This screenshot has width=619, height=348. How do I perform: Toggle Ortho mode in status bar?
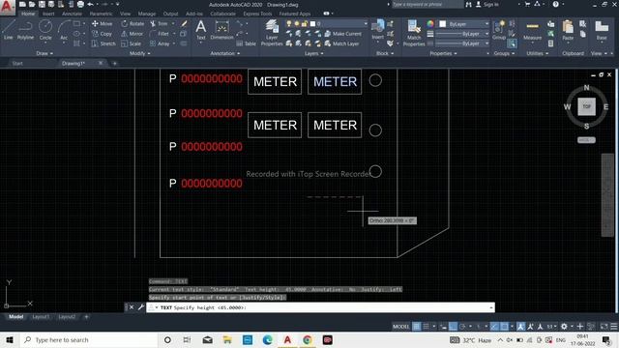coord(453,327)
